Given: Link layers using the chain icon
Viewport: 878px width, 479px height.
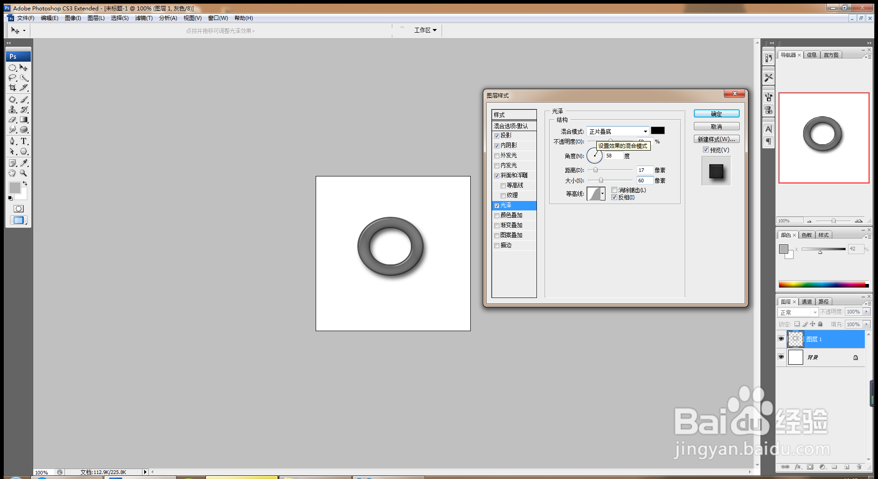Looking at the screenshot, I should point(785,467).
